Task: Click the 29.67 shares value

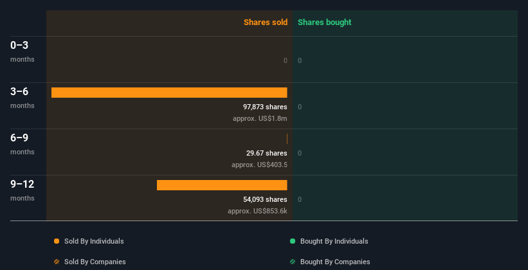Action: [267, 153]
